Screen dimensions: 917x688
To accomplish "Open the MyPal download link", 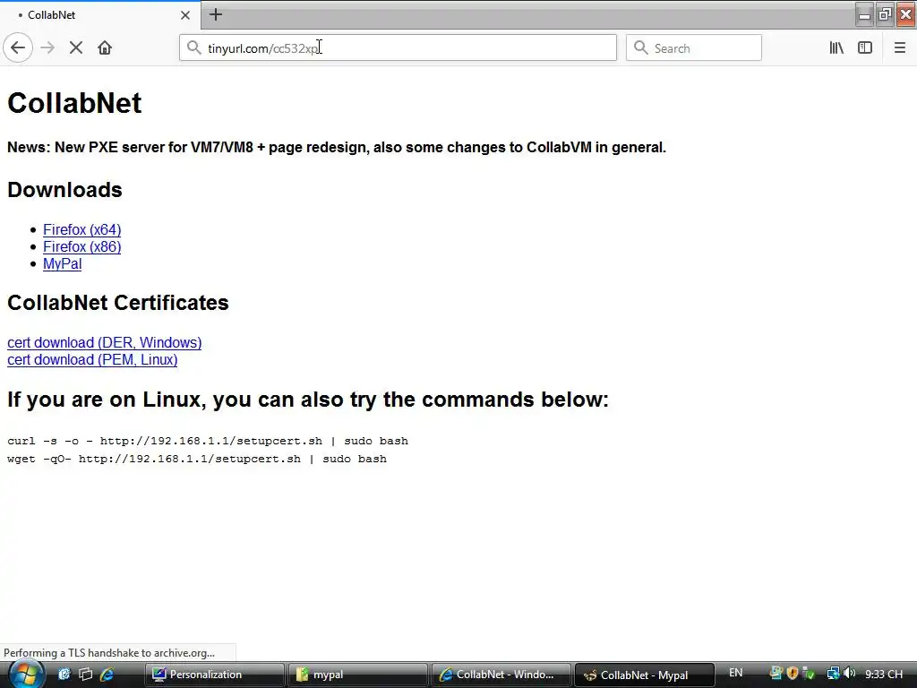I will [x=62, y=264].
